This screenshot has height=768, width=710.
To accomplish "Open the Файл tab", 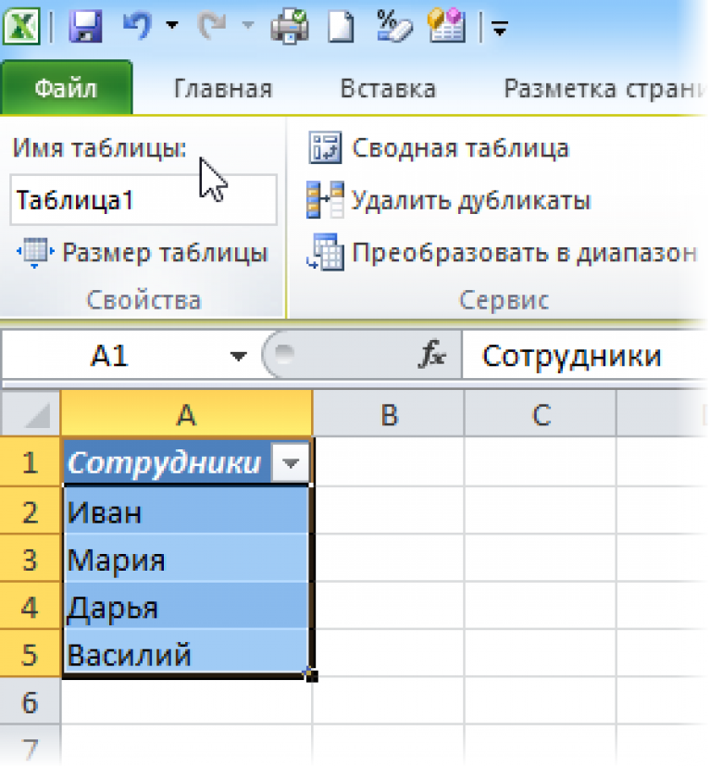I will click(x=66, y=89).
